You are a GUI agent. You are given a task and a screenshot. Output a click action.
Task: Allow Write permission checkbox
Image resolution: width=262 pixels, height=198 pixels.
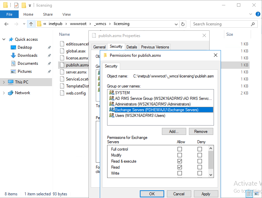[x=180, y=173]
